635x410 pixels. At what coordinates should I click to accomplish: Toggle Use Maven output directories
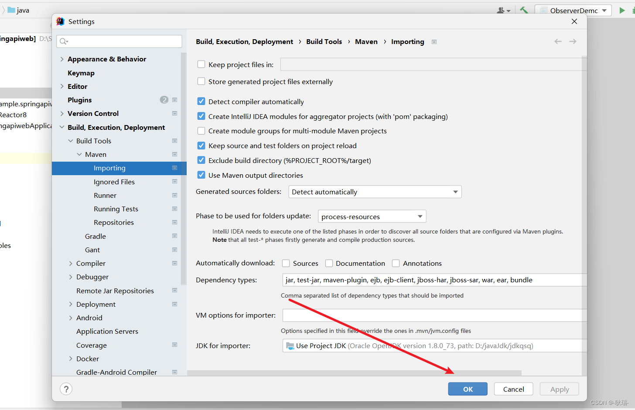[x=201, y=175]
